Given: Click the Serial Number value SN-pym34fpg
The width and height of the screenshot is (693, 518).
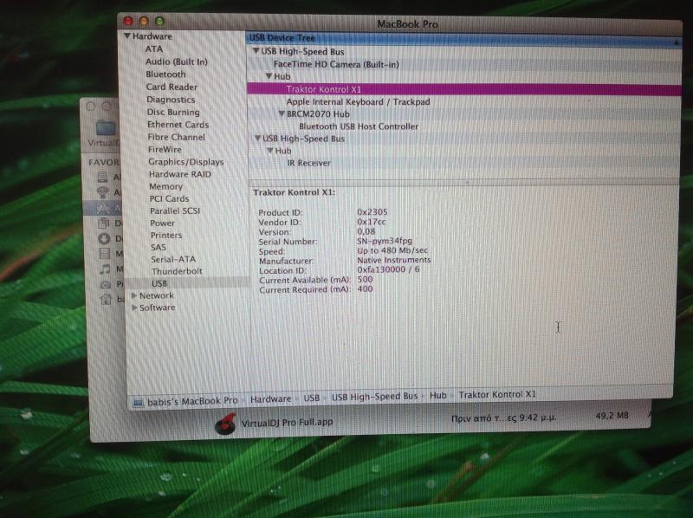Looking at the screenshot, I should point(385,241).
